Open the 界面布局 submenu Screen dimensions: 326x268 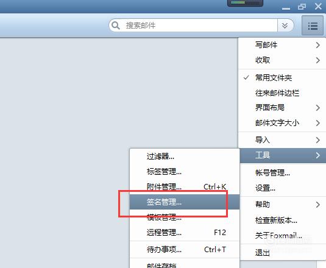(282, 108)
